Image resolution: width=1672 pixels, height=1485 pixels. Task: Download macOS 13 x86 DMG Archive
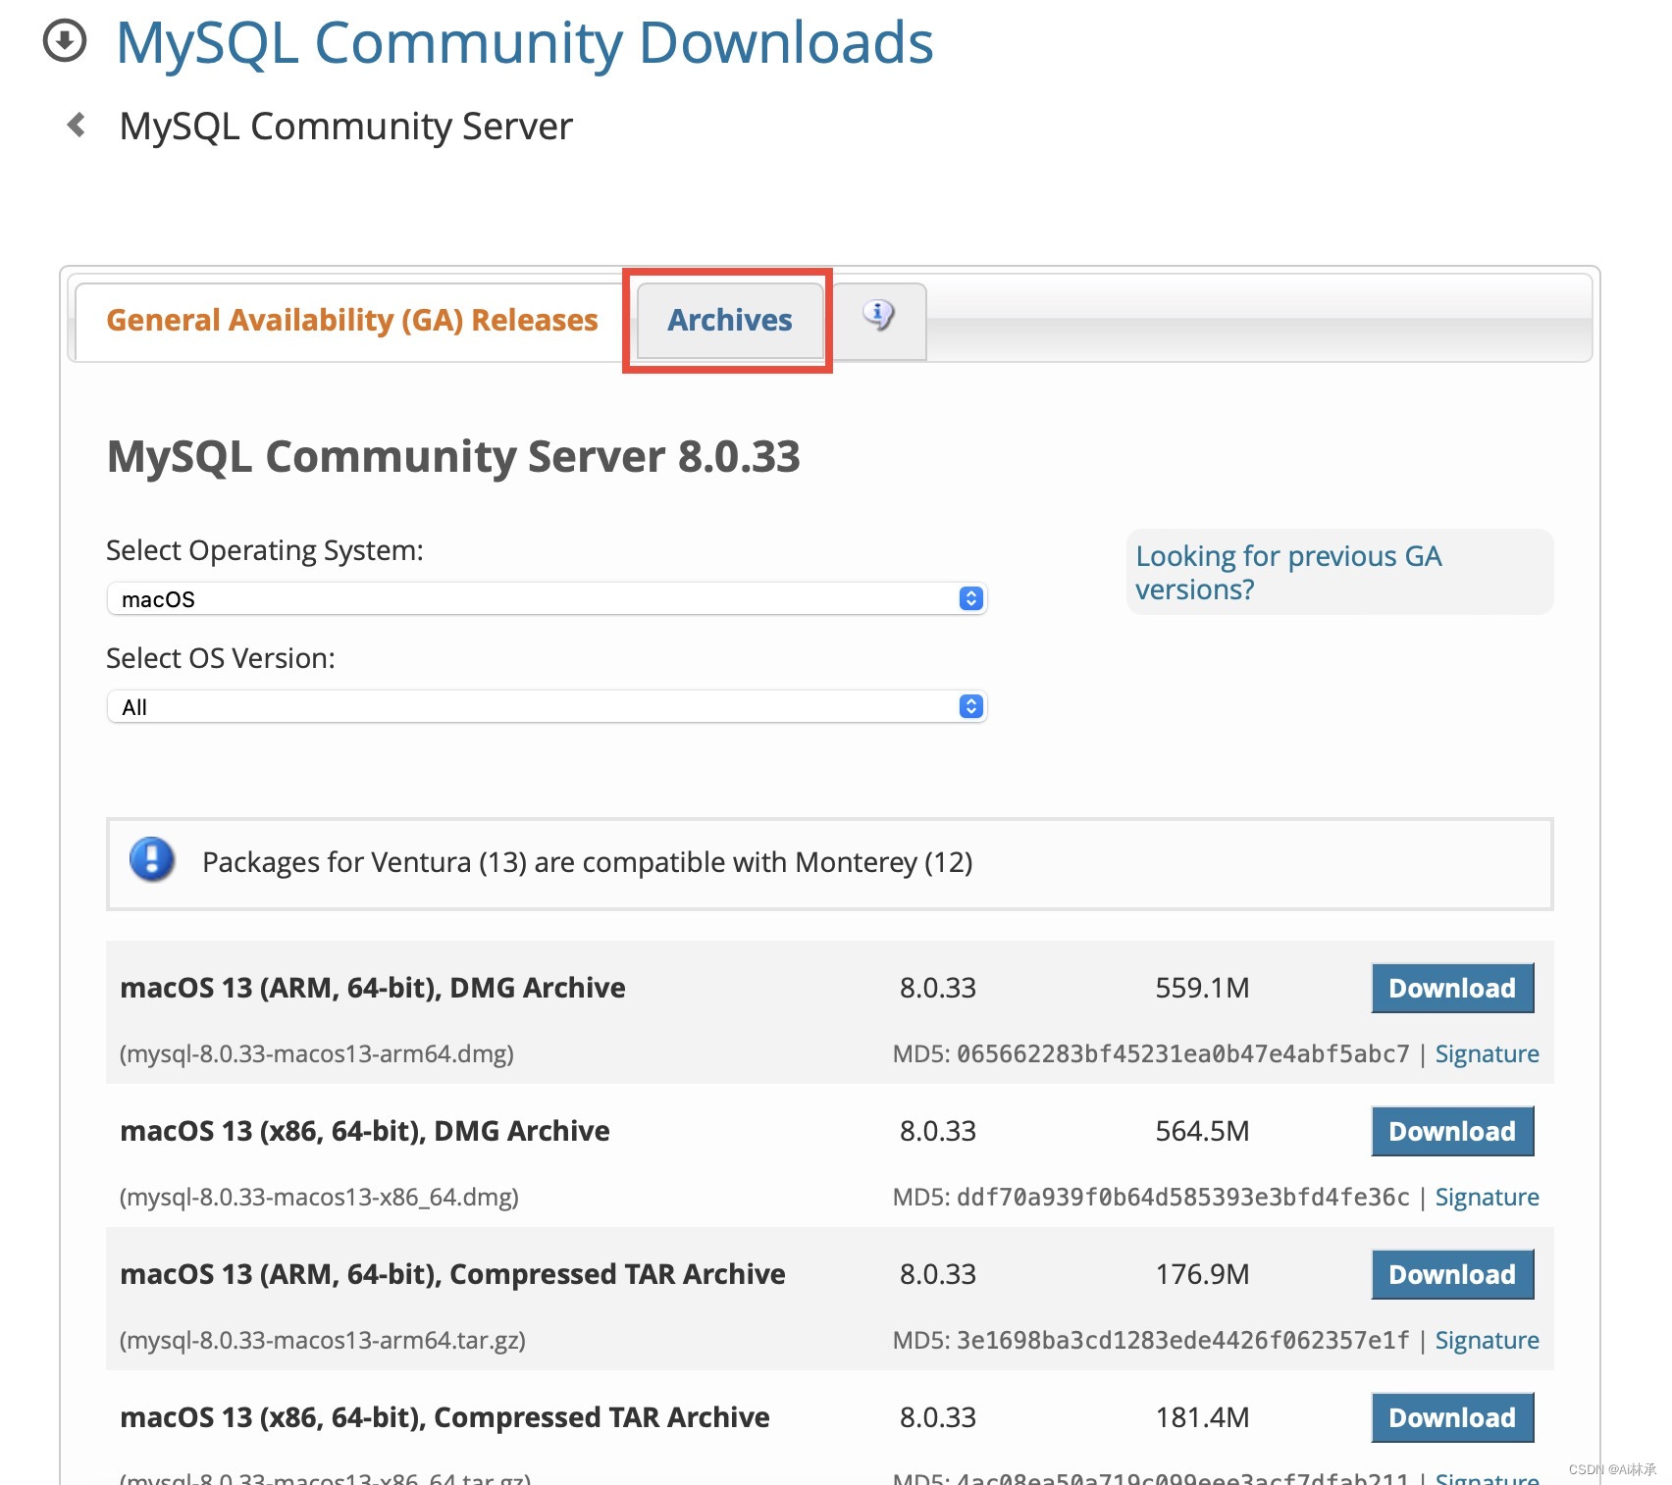click(1452, 1131)
